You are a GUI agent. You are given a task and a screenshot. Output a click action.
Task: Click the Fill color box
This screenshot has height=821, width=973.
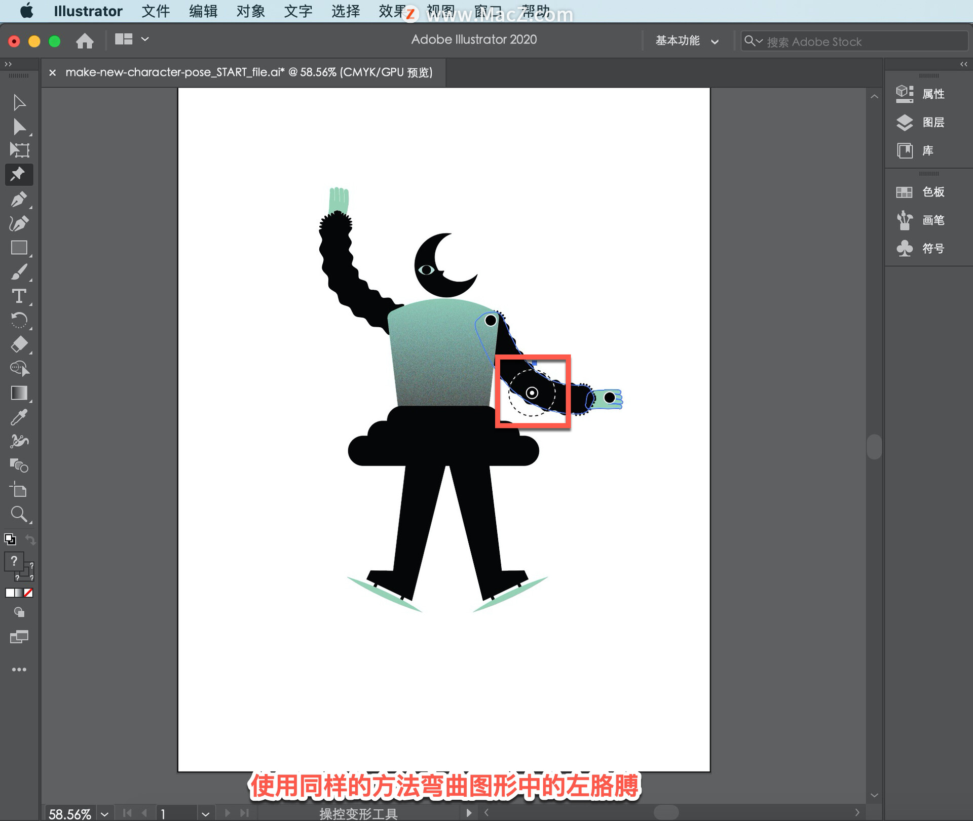click(x=14, y=562)
